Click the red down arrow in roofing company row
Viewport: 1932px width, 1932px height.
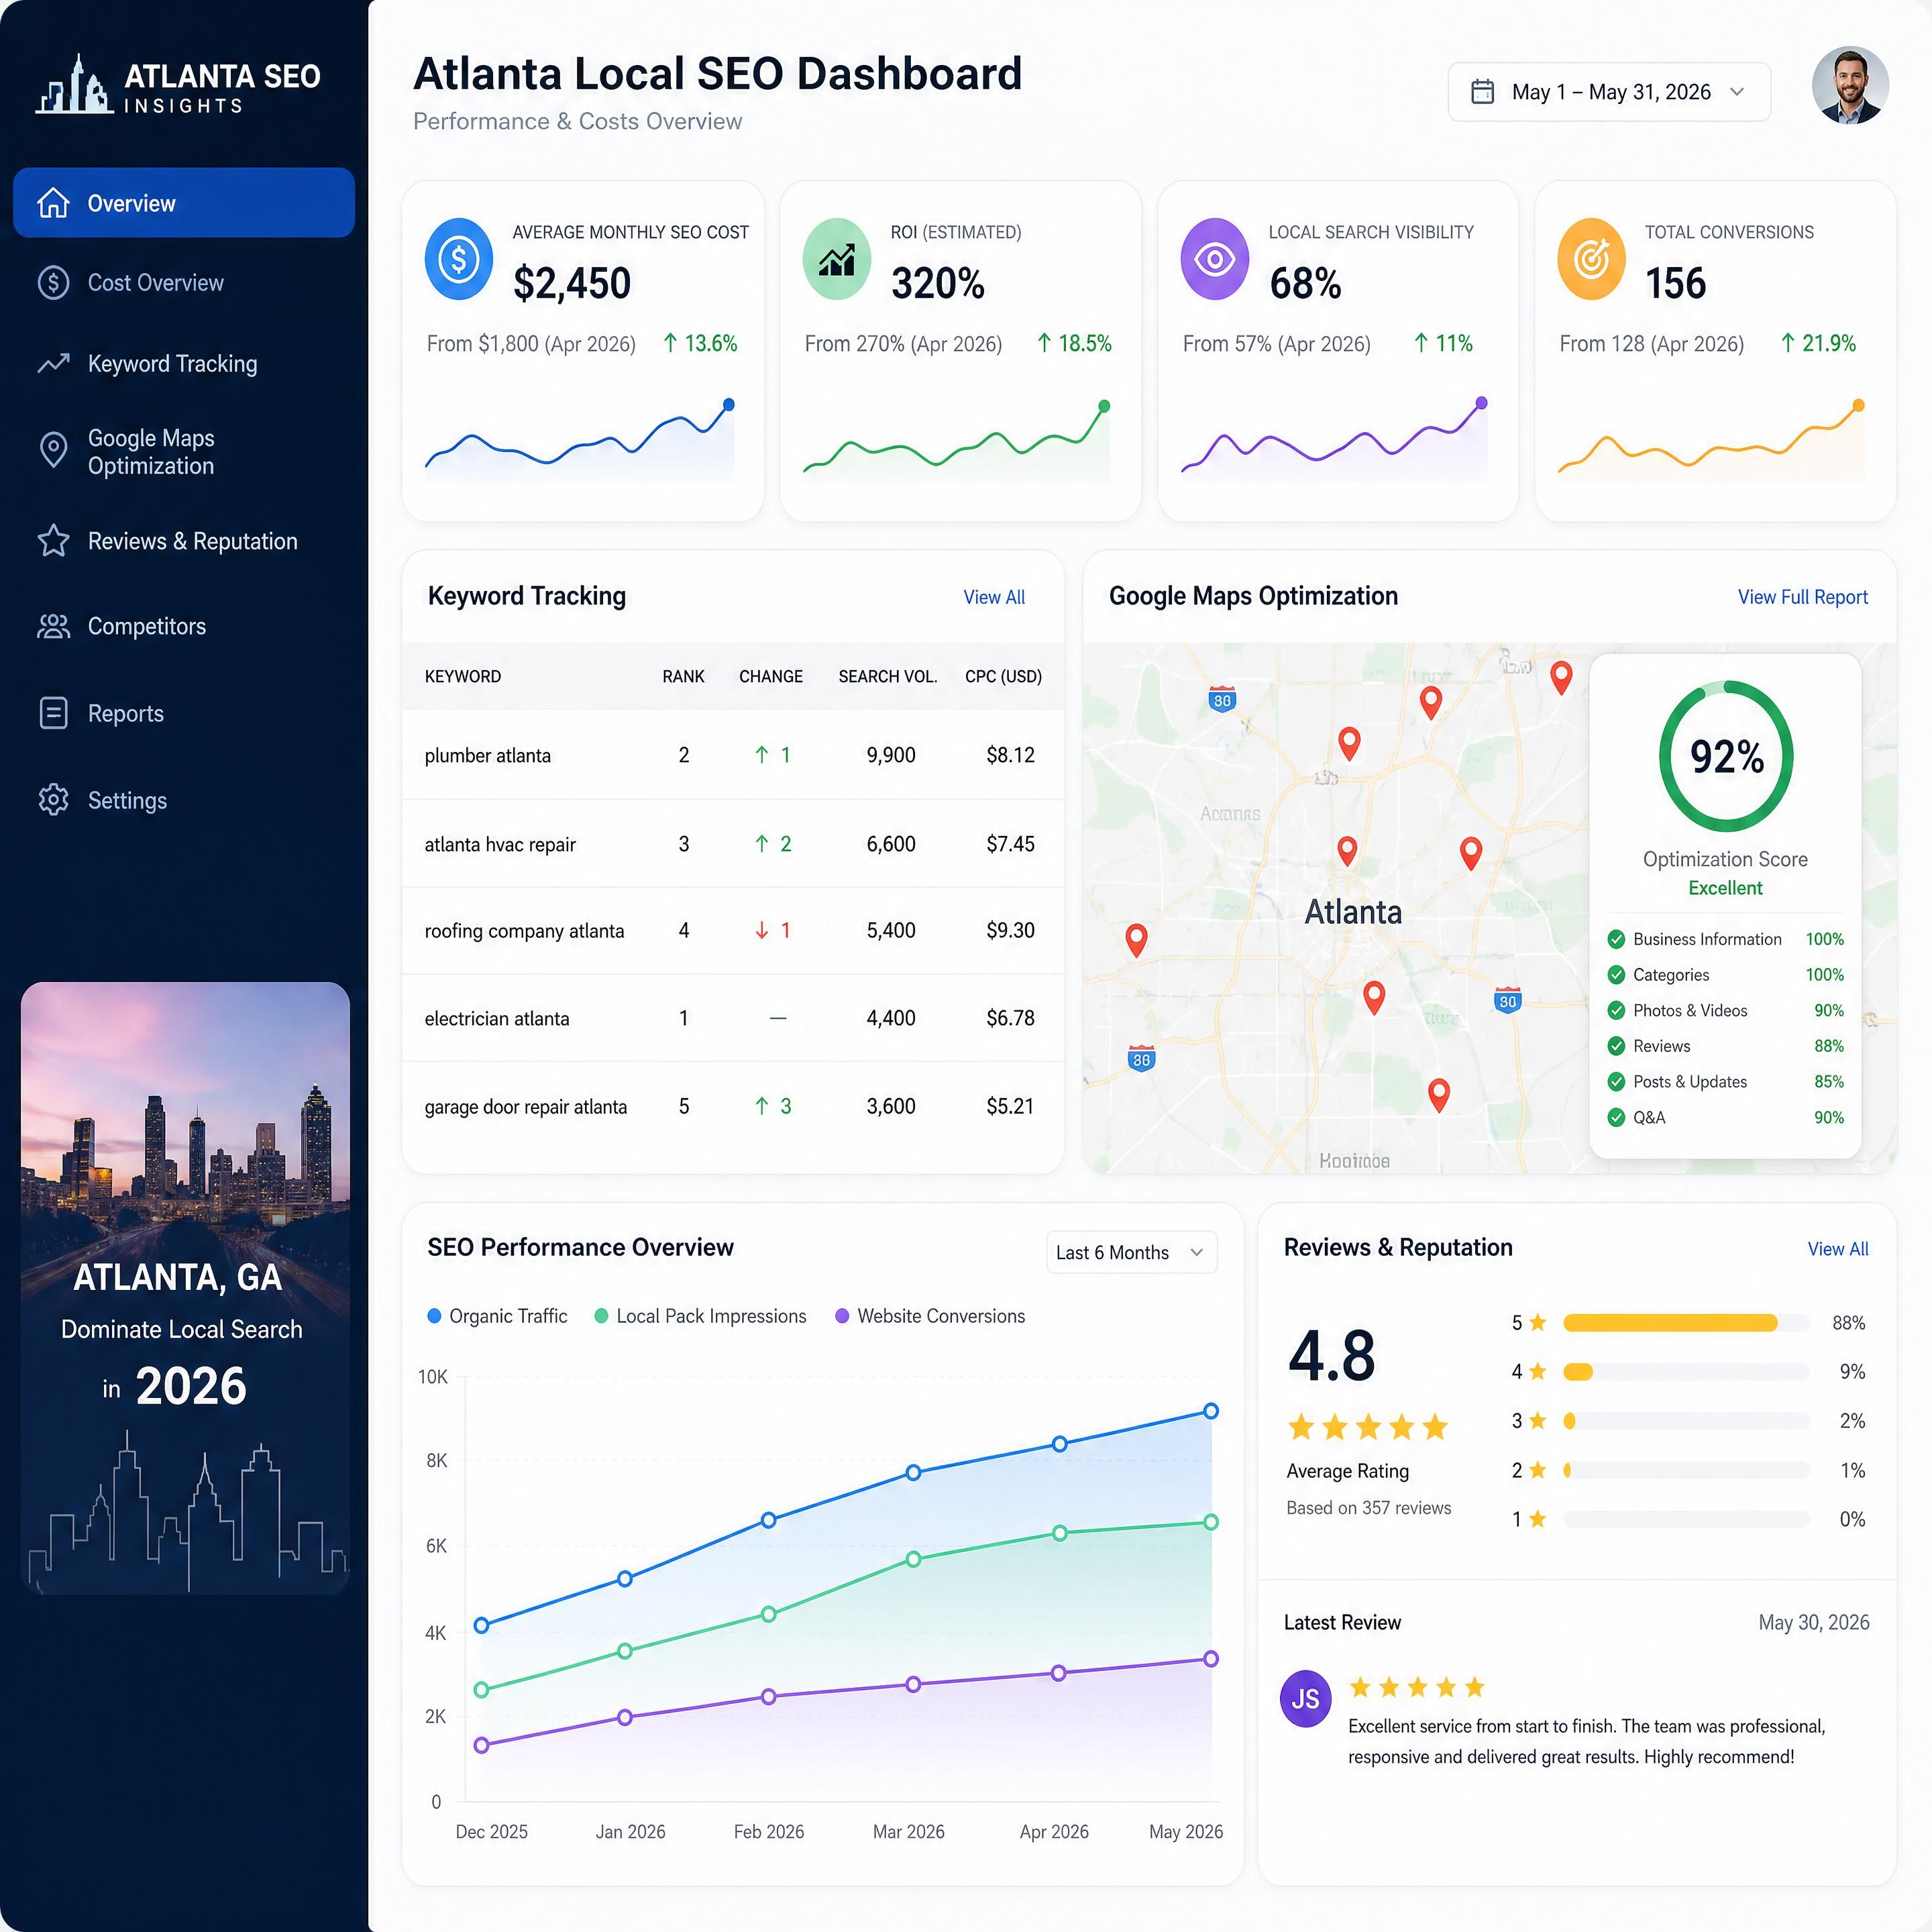(762, 930)
